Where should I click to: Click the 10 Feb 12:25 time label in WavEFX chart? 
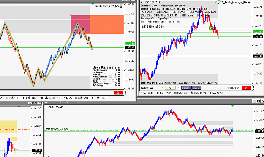(x=65, y=98)
